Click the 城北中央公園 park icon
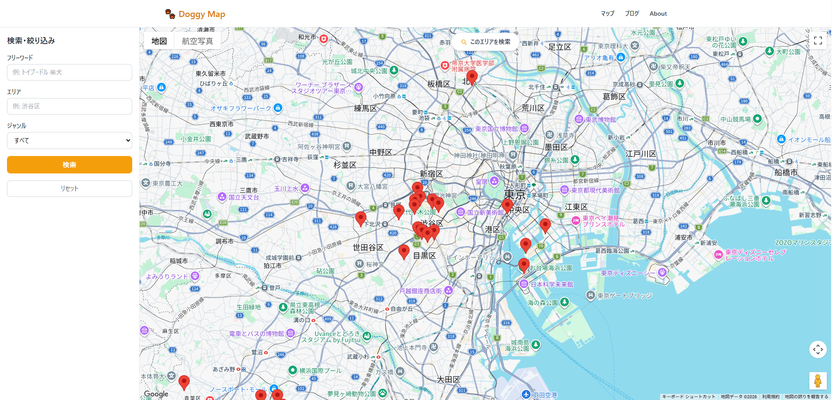 pos(394,70)
